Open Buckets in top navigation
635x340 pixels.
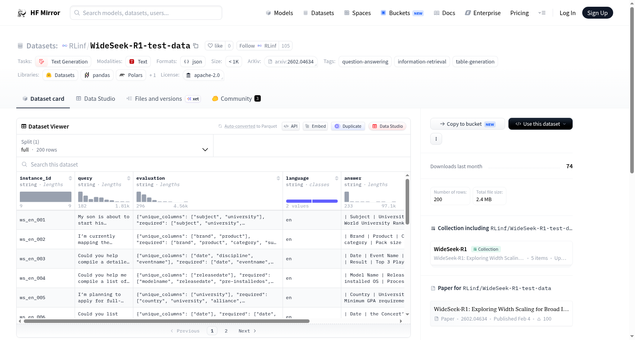click(402, 13)
